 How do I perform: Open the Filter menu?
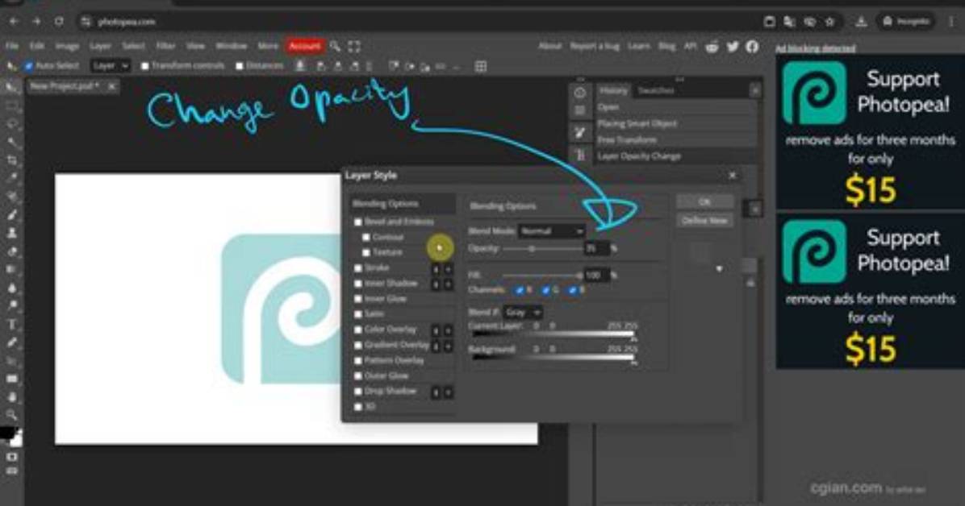(165, 46)
